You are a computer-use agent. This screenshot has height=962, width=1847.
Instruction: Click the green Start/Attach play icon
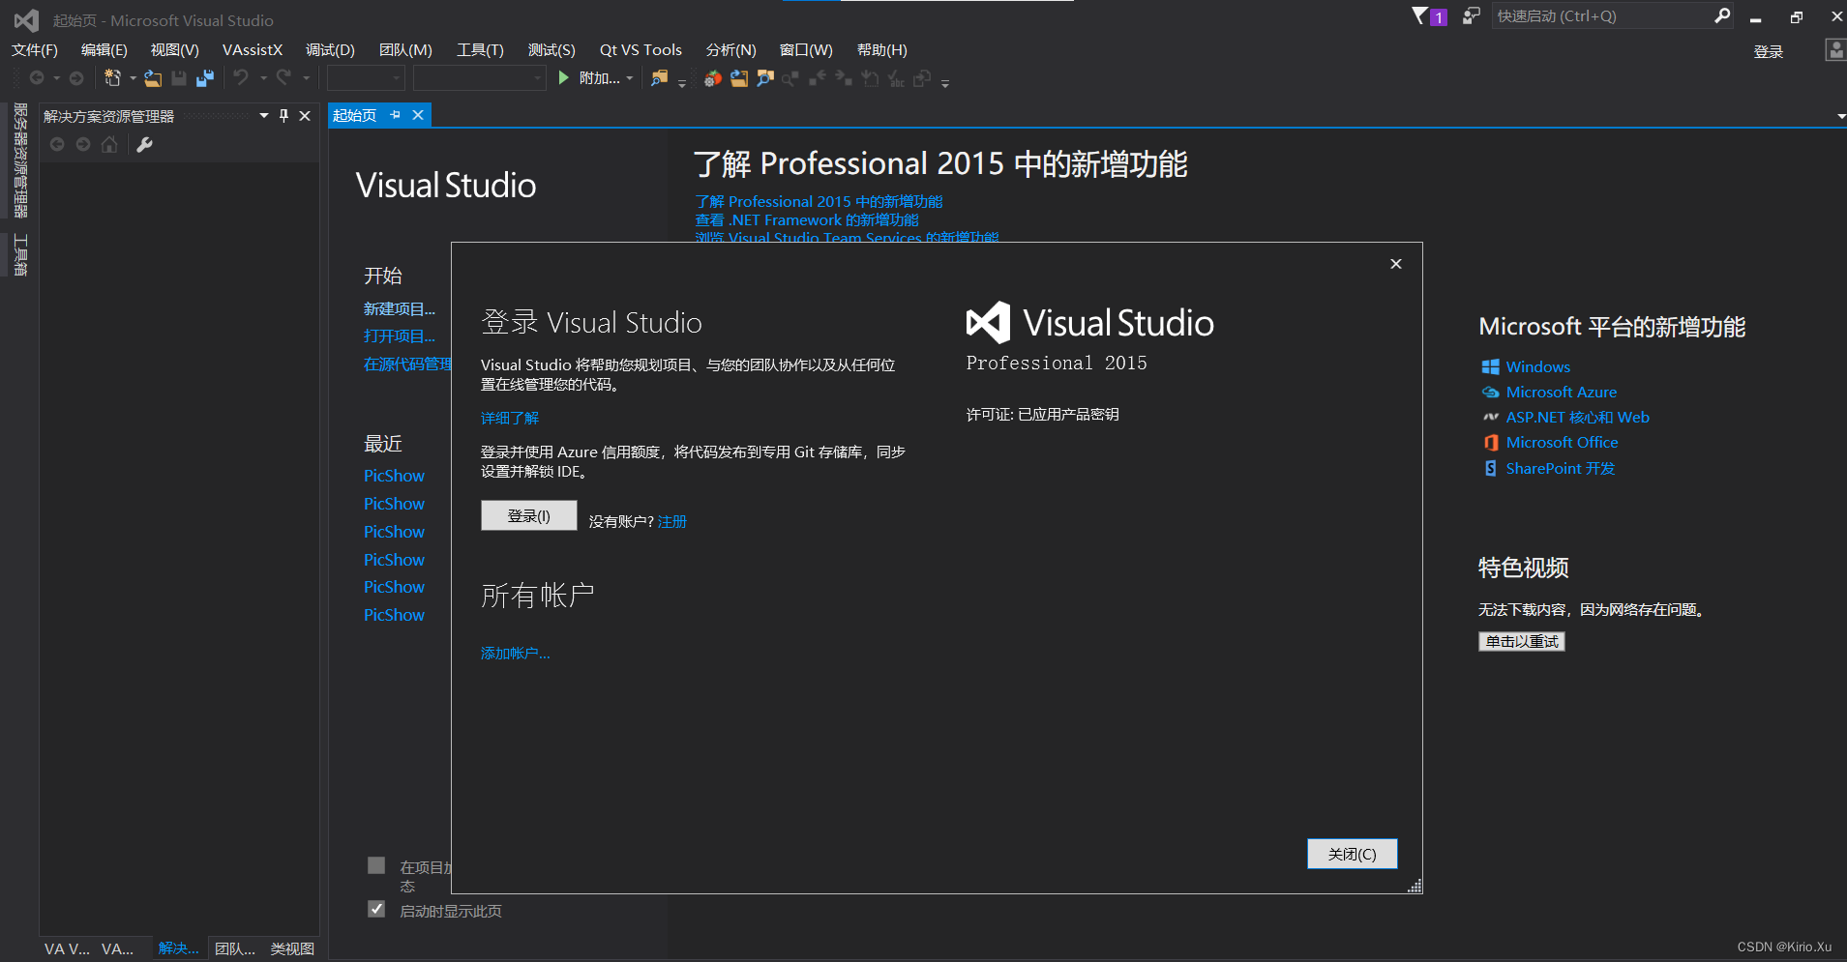tap(564, 77)
